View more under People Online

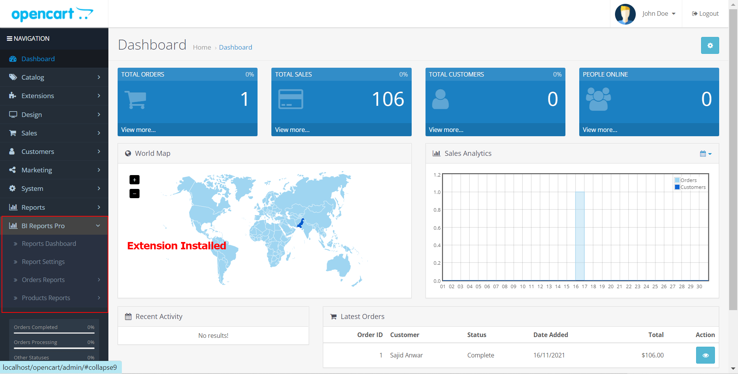pyautogui.click(x=600, y=130)
